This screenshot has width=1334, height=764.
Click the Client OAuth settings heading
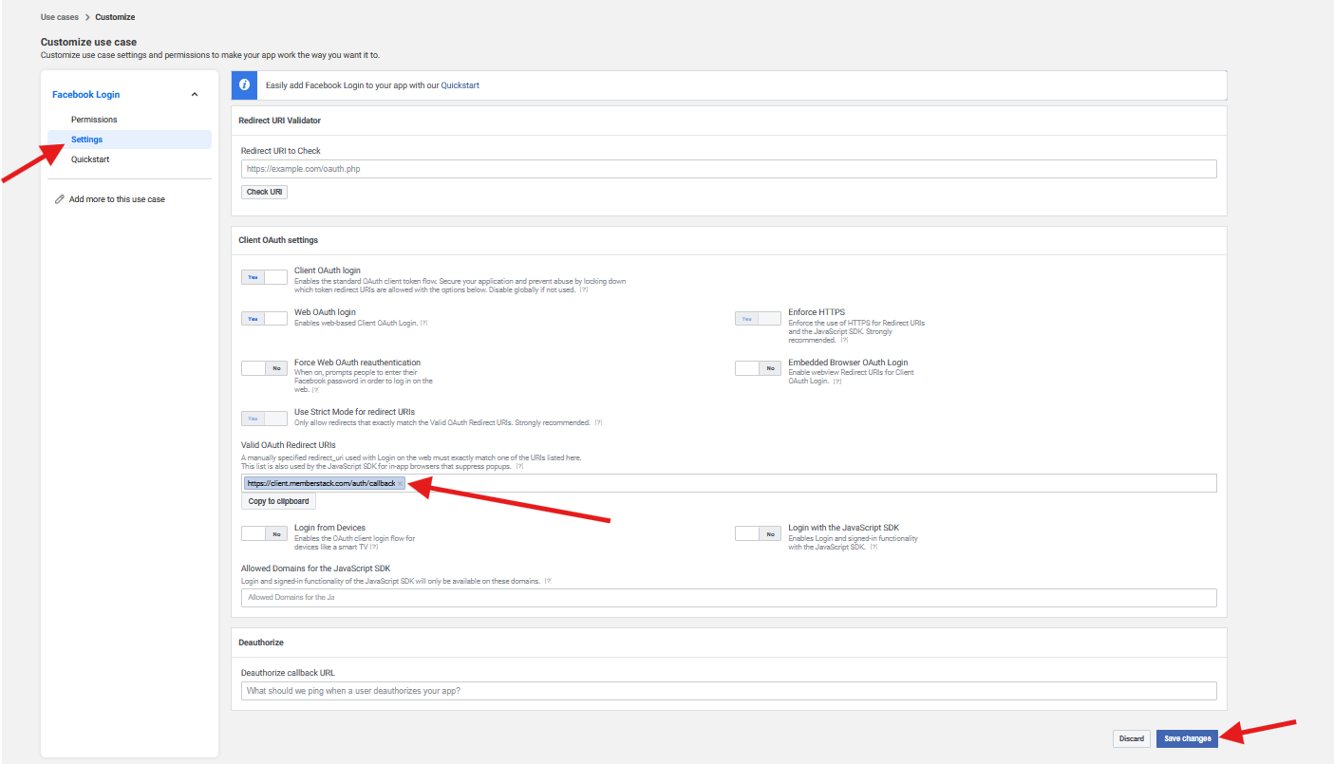click(278, 240)
